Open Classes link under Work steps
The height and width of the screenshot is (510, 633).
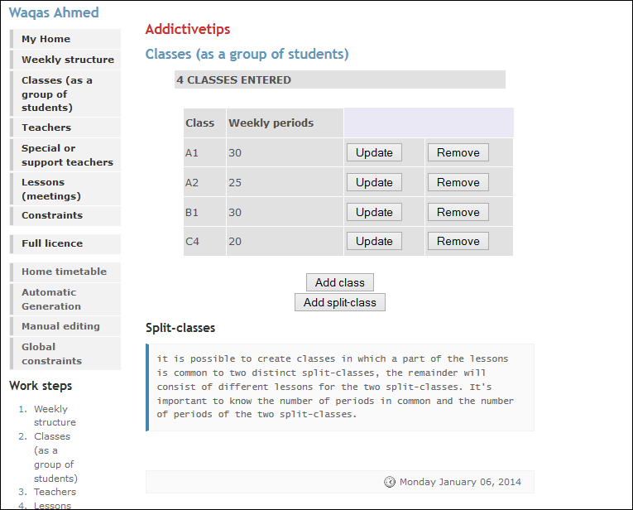click(55, 457)
